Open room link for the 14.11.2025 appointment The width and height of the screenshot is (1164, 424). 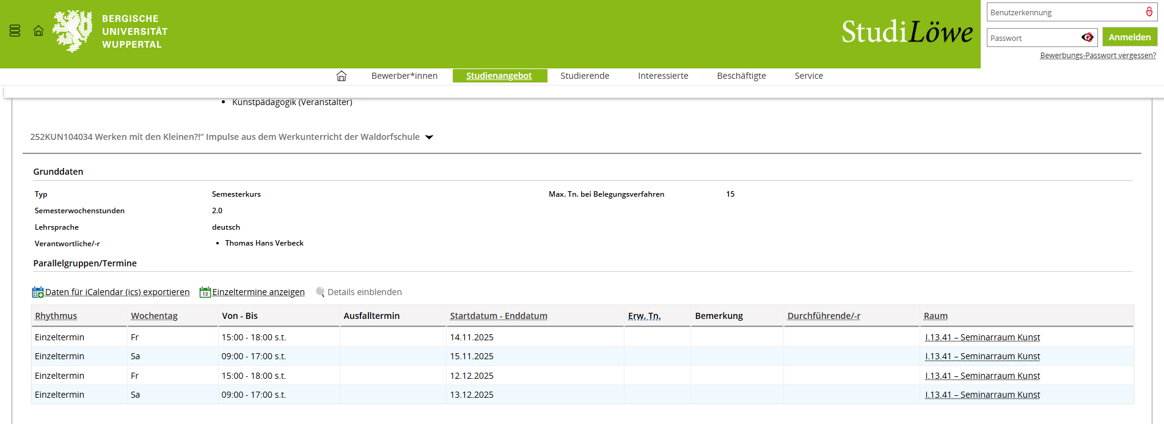click(982, 337)
